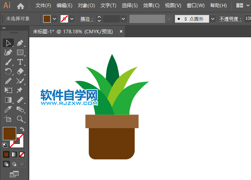Click large fill color box in toolbar
The width and height of the screenshot is (251, 180).
click(10, 134)
